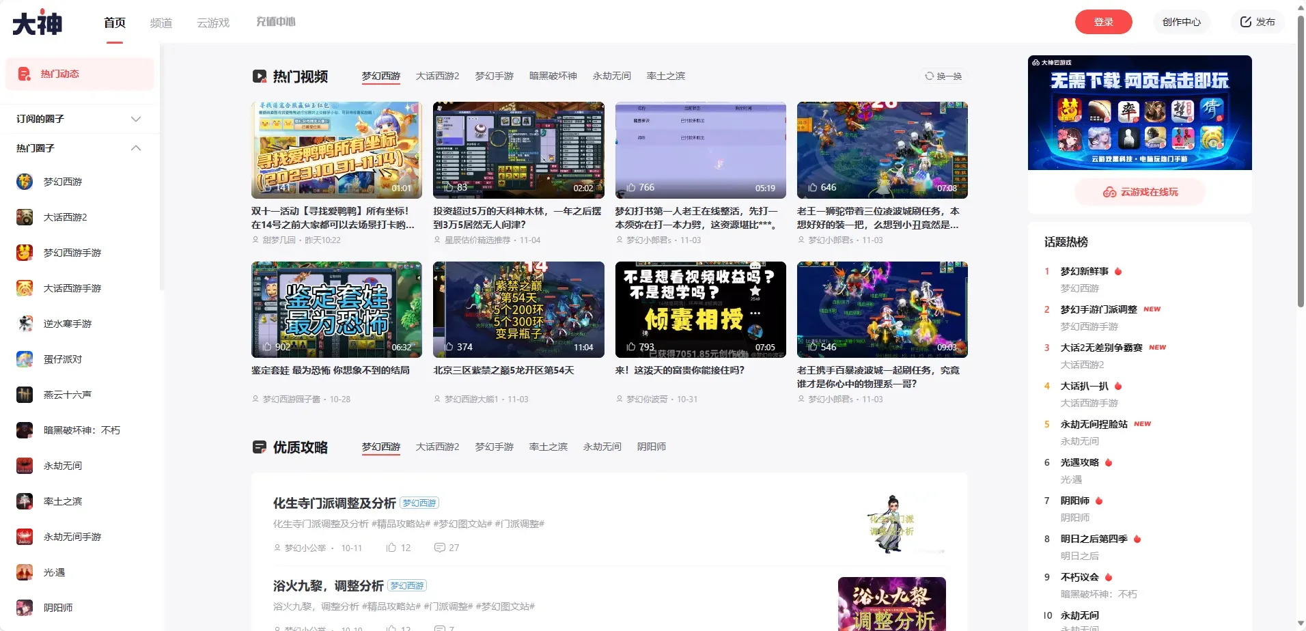This screenshot has width=1306, height=631.
Task: Open the 创作中心 button
Action: click(1182, 22)
